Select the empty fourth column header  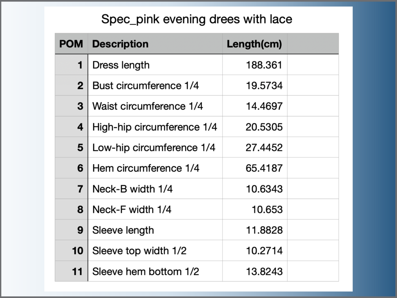click(313, 43)
